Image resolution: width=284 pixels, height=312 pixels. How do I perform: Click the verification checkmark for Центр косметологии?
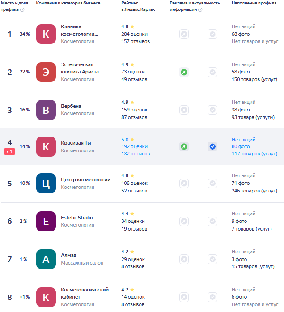(212, 183)
